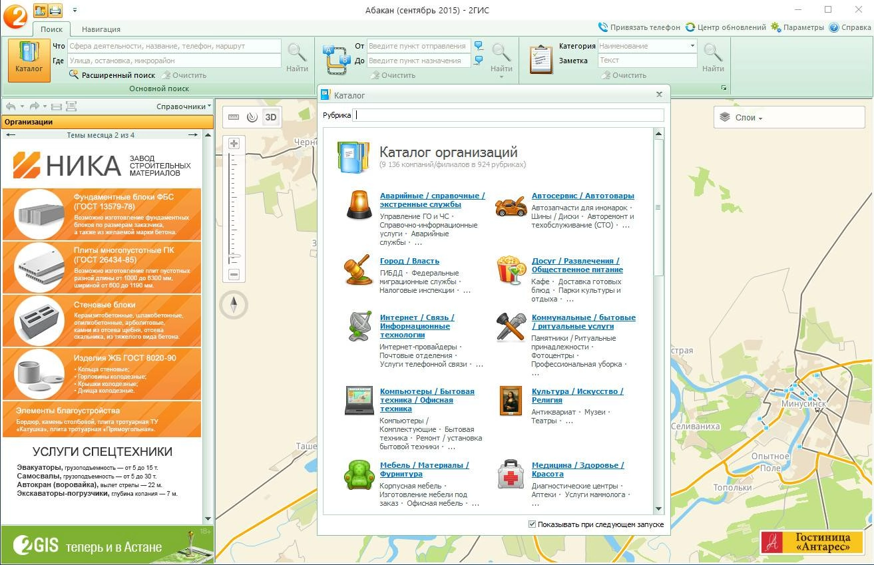Click the map view quick-access icon

(x=40, y=10)
